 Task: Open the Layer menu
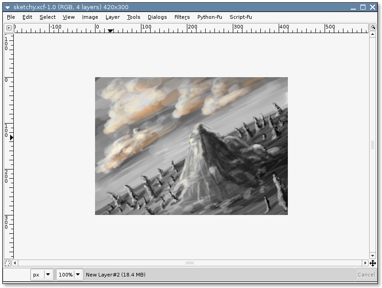[112, 17]
